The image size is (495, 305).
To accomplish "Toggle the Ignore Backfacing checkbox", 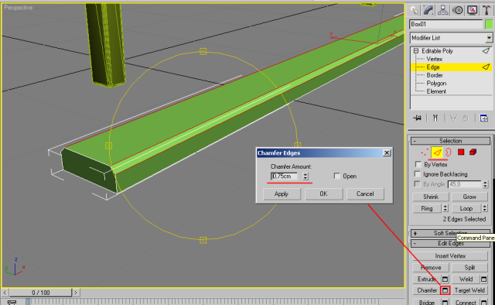I will [x=418, y=174].
